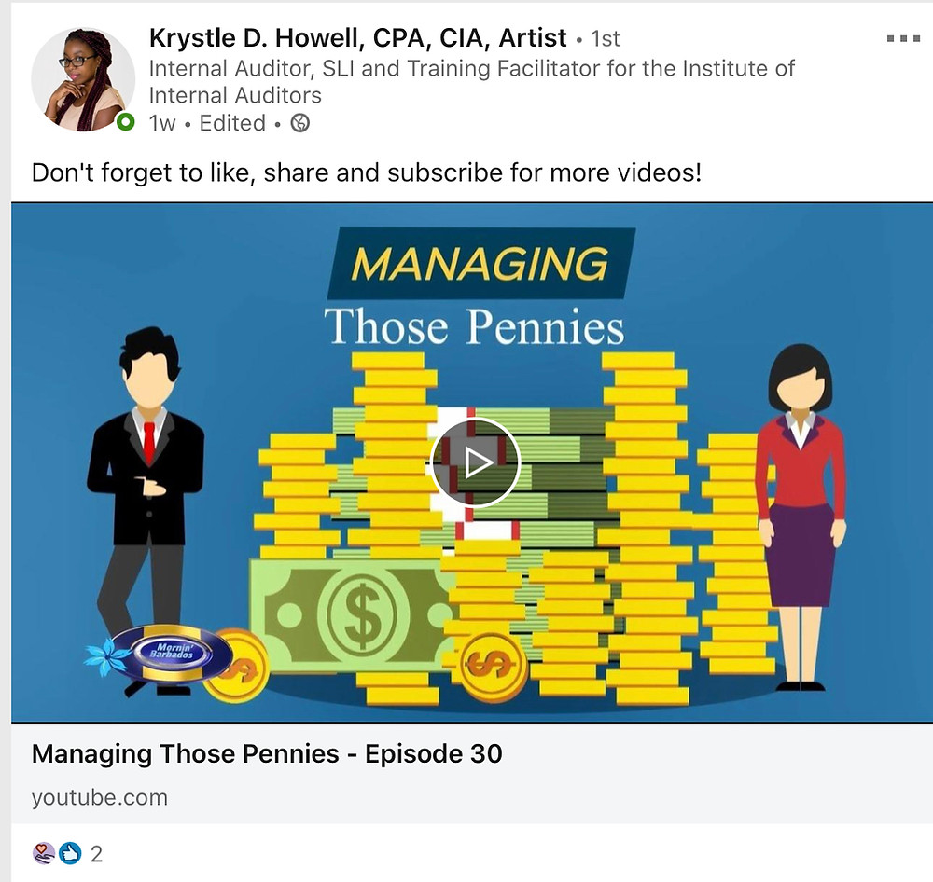This screenshot has height=882, width=933.
Task: Click the 1st connection degree label
Action: [x=606, y=38]
